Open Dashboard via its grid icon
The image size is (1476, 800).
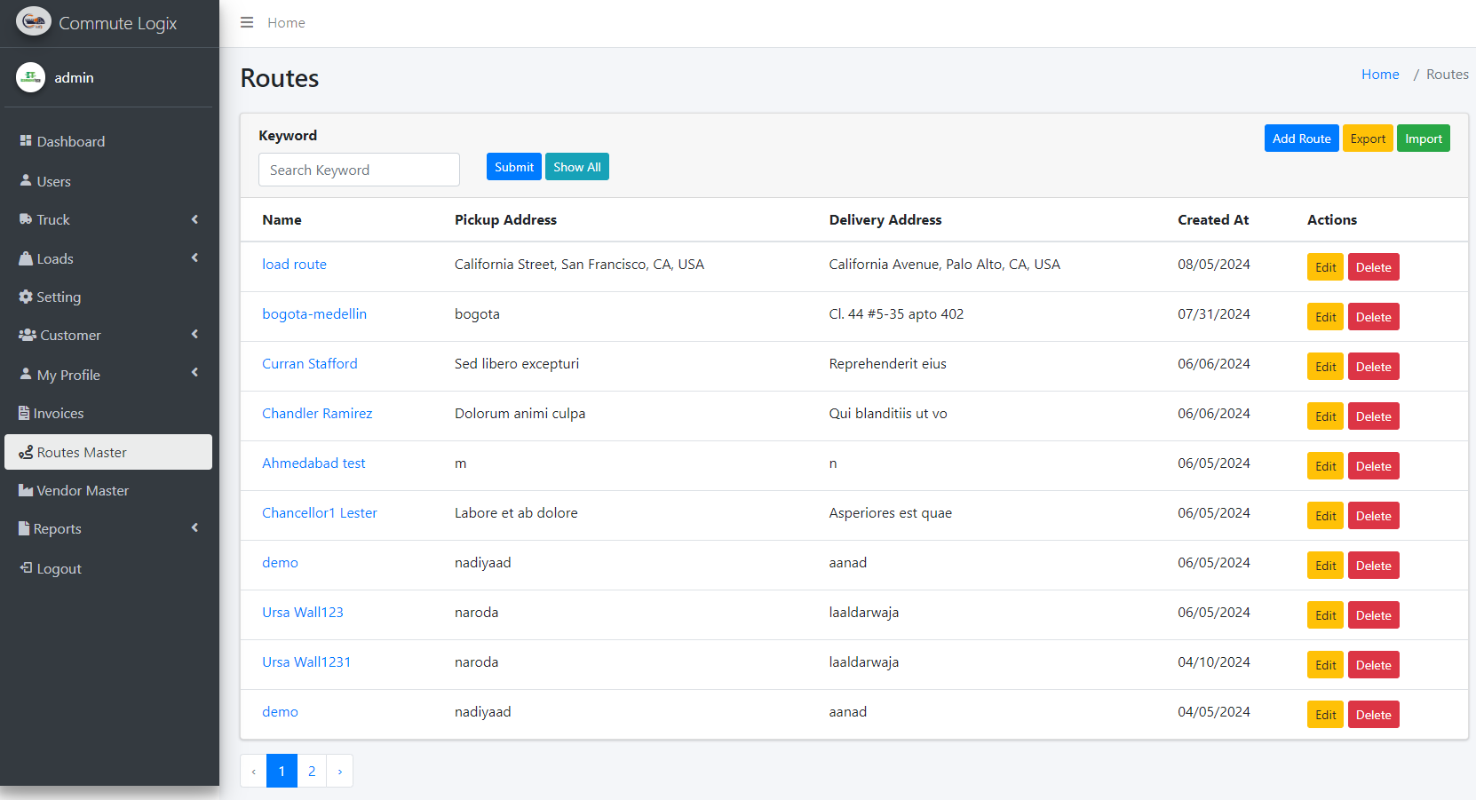tap(26, 141)
